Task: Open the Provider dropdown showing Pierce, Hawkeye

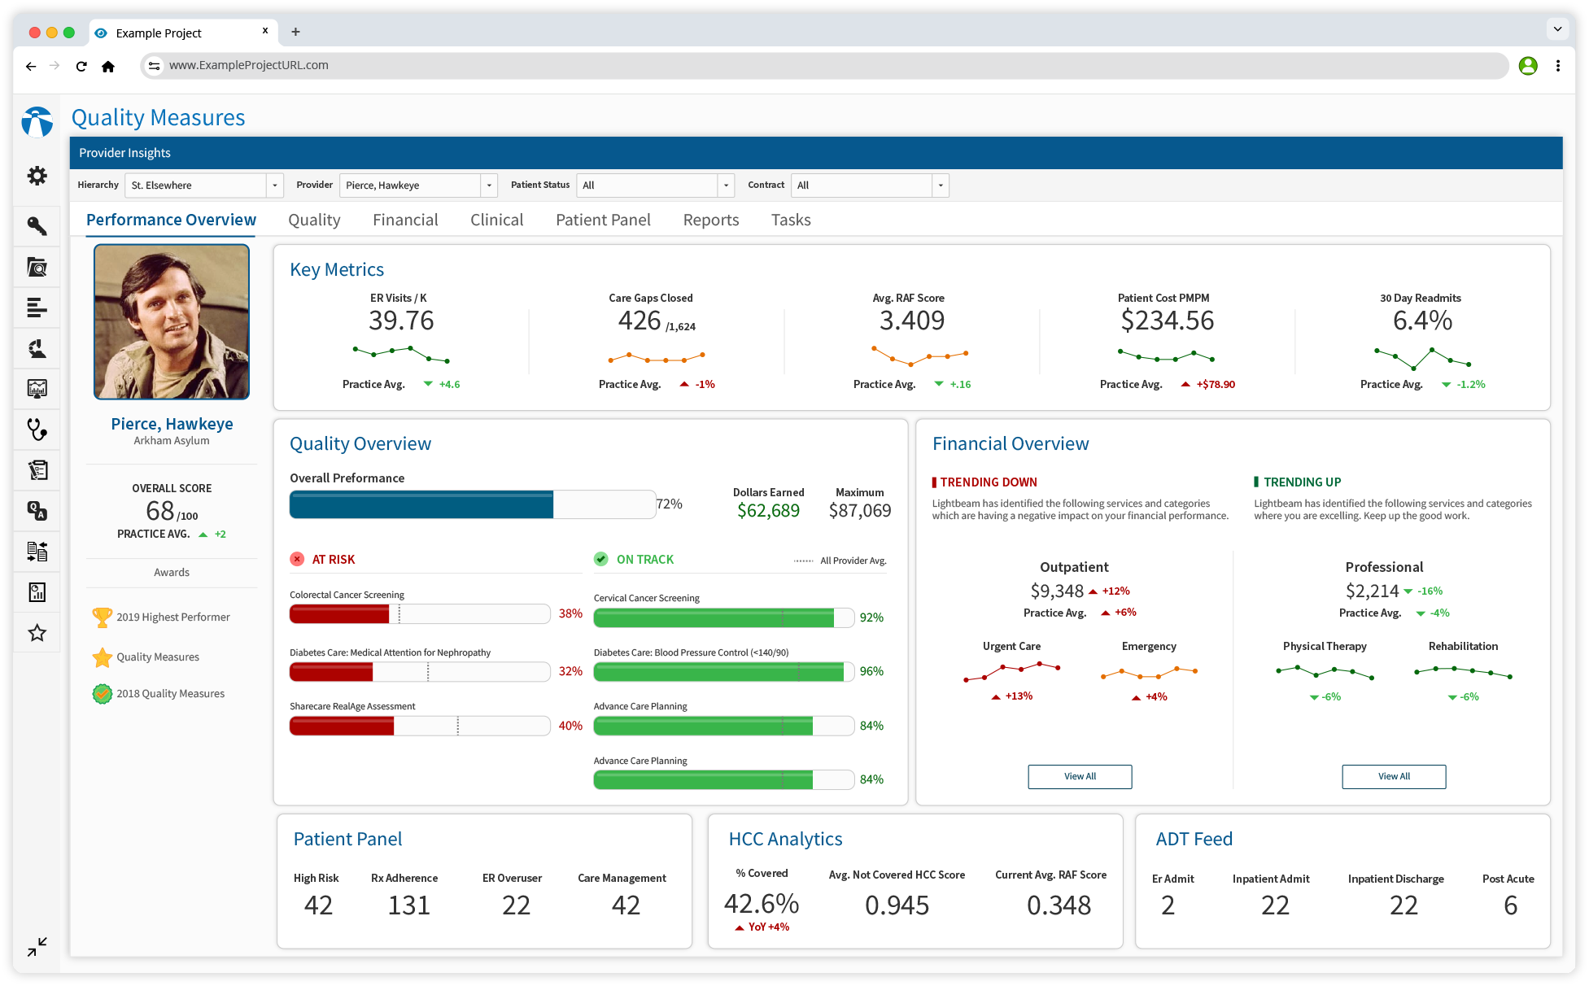Action: coord(488,185)
